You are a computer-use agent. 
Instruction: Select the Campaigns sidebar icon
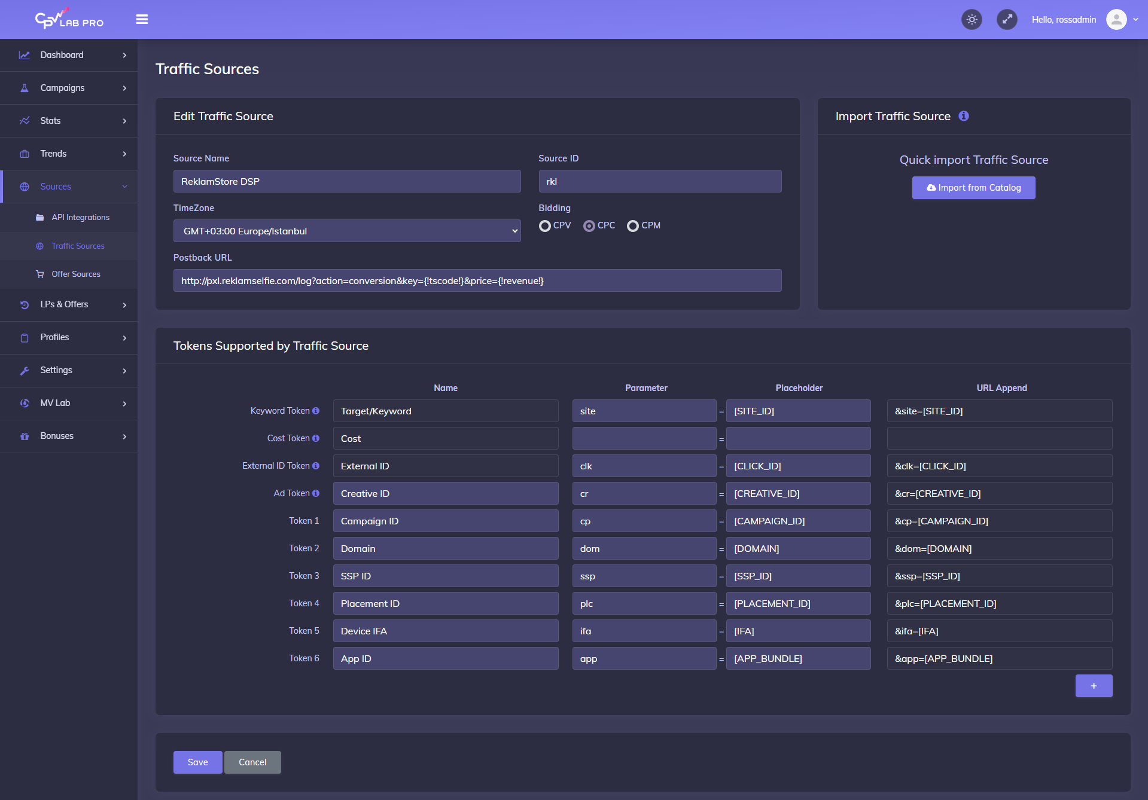(24, 87)
